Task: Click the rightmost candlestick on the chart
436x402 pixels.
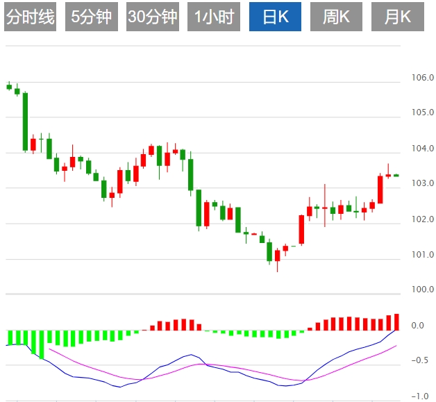Action: [396, 176]
